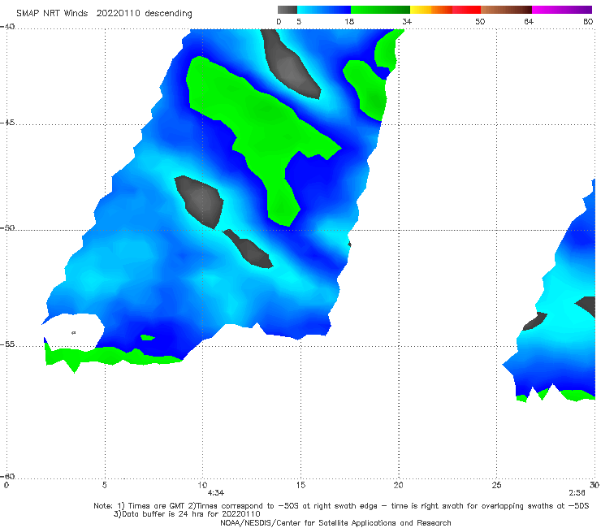The image size is (601, 528).
Task: Pick the green segment of the color bar
Action: tap(380, 10)
